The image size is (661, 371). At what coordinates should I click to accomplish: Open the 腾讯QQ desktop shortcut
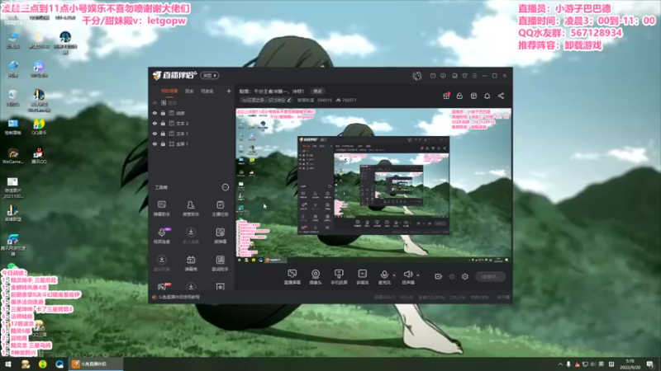[39, 156]
